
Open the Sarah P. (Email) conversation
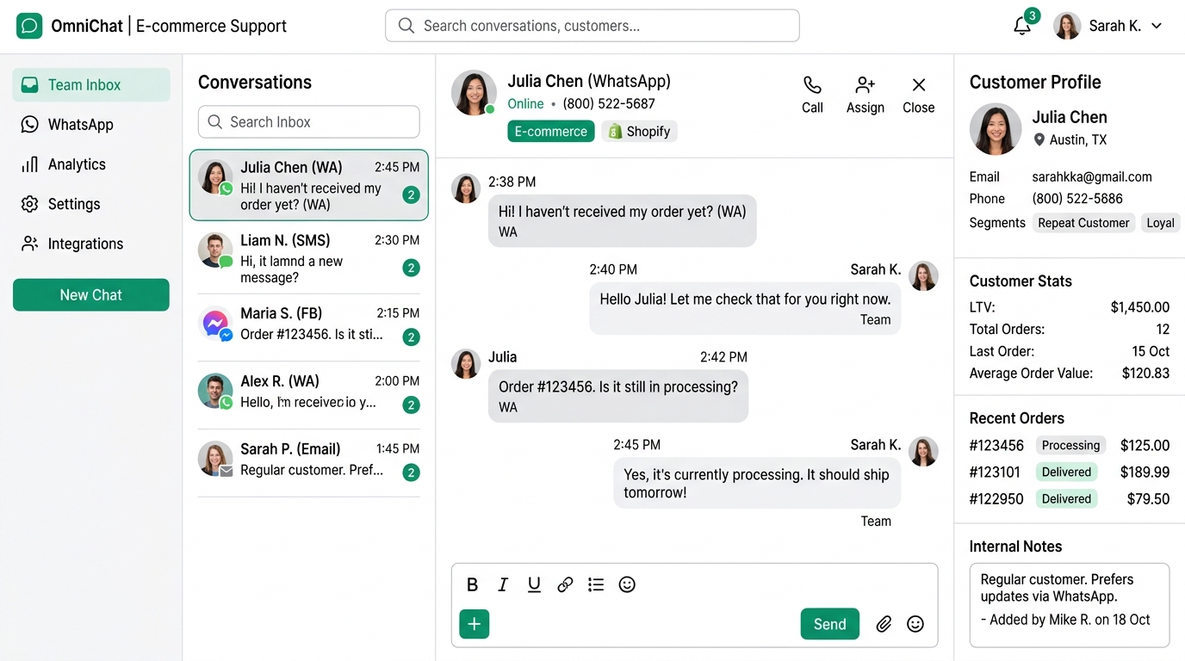click(309, 462)
